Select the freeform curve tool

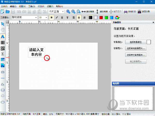tap(3, 72)
